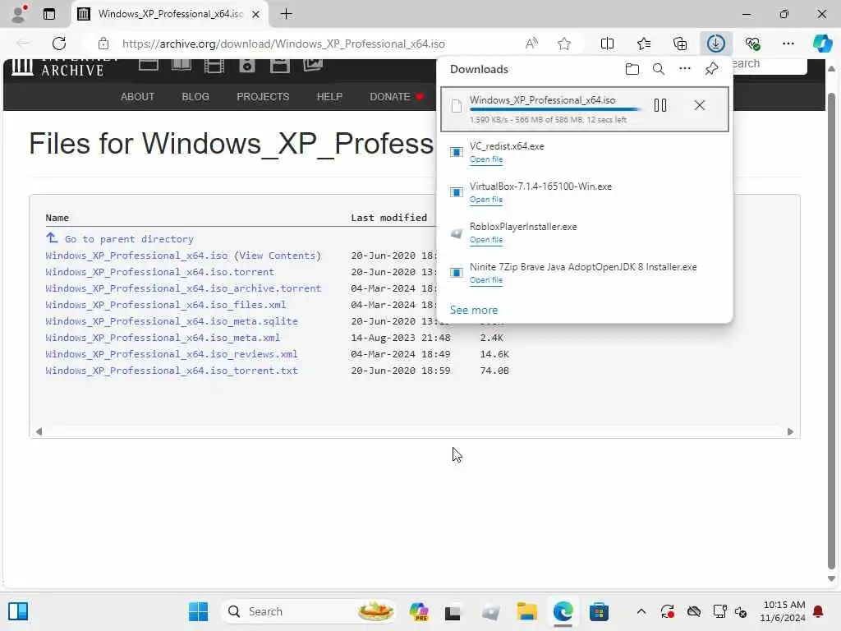Open Windows_XP_Professional_x64.iso.torrent link

[x=160, y=272]
